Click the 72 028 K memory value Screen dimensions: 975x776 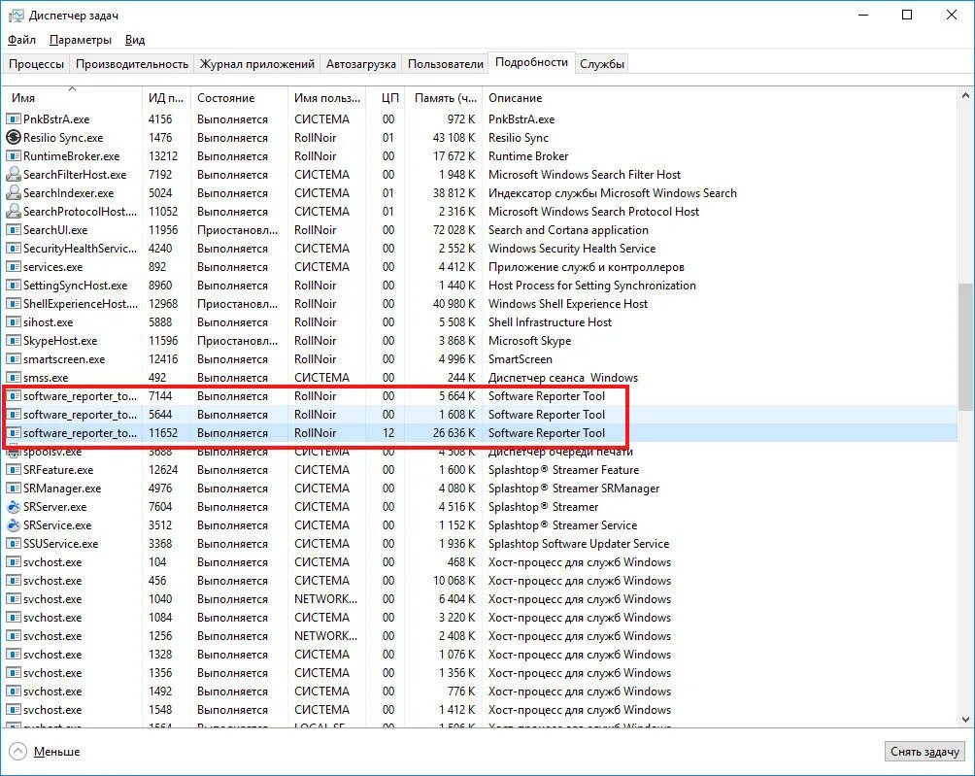[x=454, y=230]
